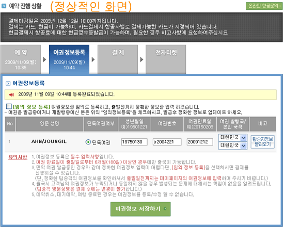The height and width of the screenshot is (228, 284).
Task: Open the 여권 발행국 대한민국 dropdown
Action: 233,138
